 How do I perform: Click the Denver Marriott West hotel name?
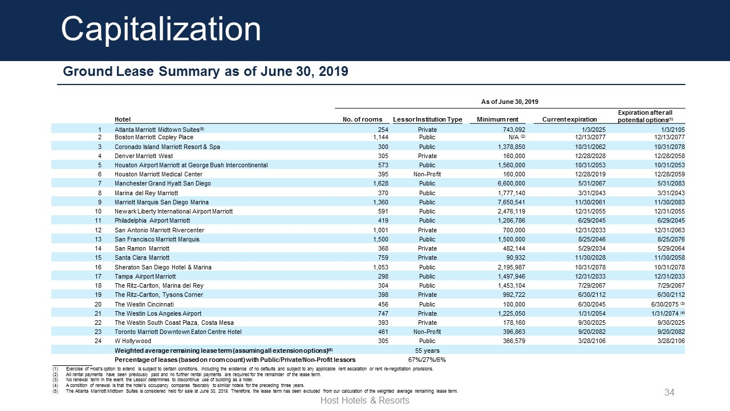click(143, 156)
